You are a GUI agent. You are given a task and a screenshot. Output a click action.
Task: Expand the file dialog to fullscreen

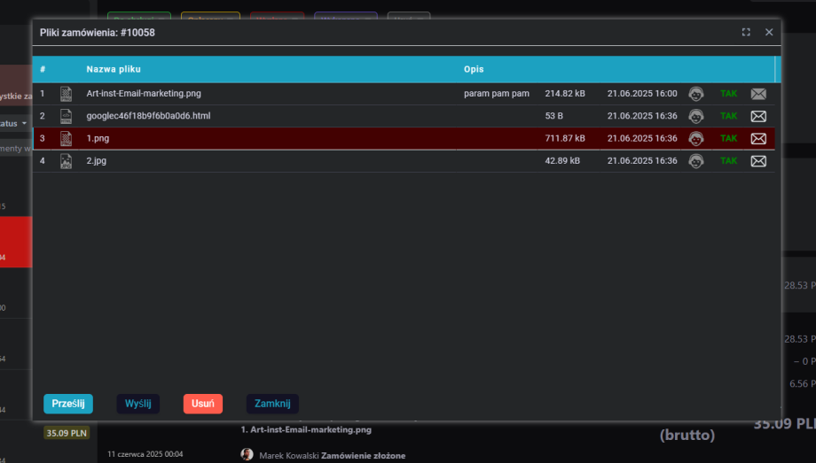pyautogui.click(x=746, y=32)
